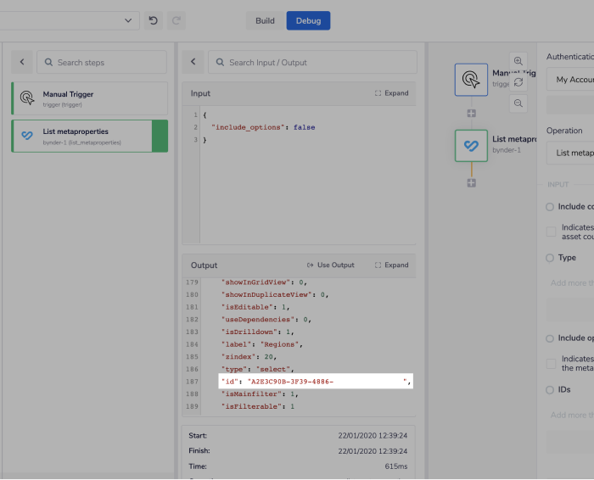Open the Authentication My Account dropdown
The height and width of the screenshot is (480, 594).
point(570,80)
